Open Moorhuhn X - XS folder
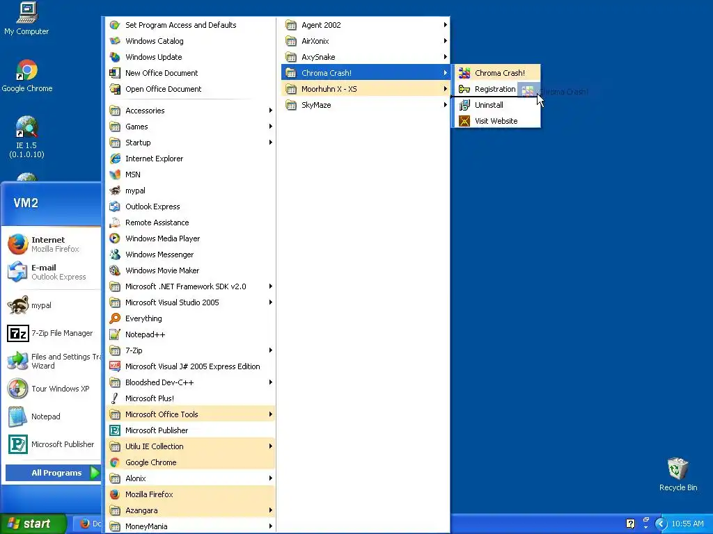Viewport: 713px width, 534px height. (x=365, y=89)
